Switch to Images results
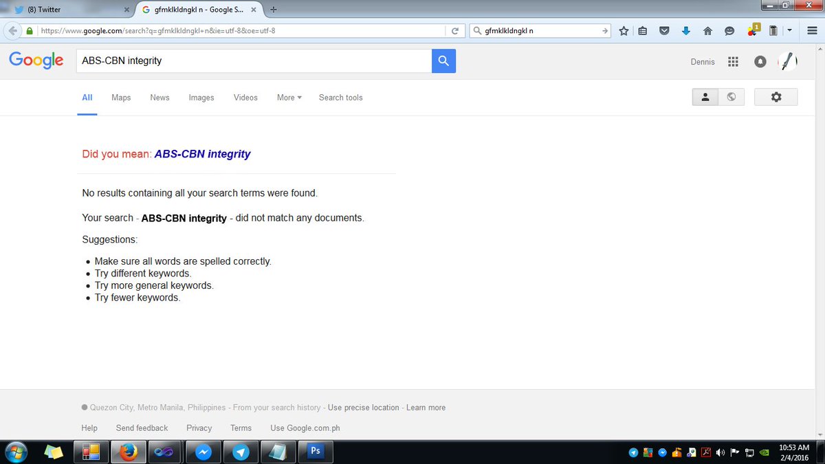 201,98
